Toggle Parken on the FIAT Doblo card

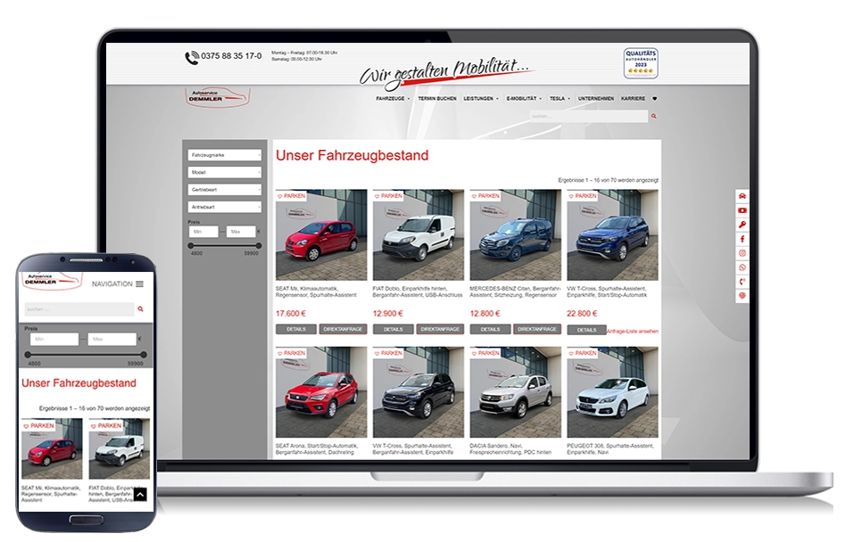tap(388, 195)
